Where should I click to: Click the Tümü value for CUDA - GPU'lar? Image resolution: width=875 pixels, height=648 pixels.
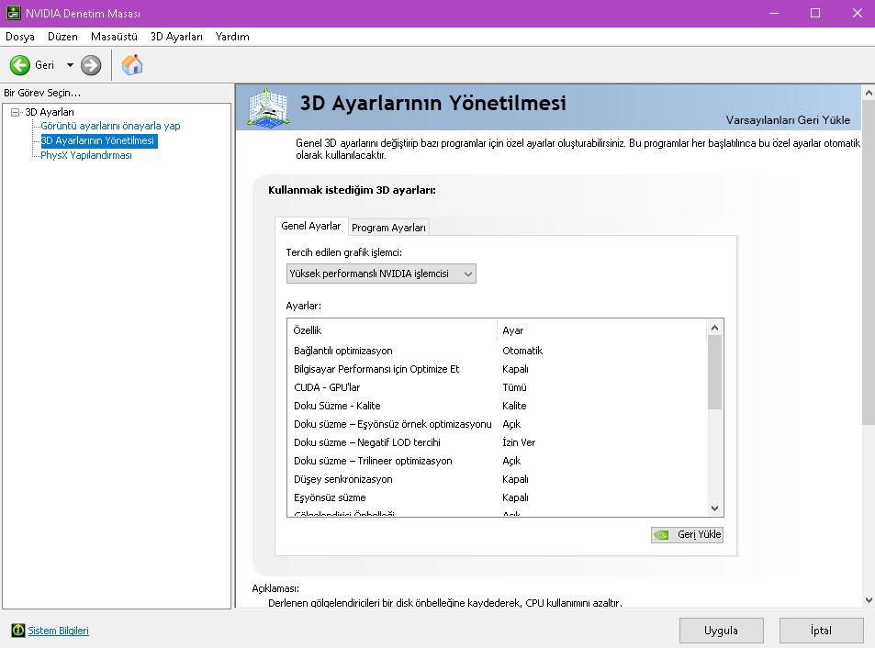[x=514, y=387]
